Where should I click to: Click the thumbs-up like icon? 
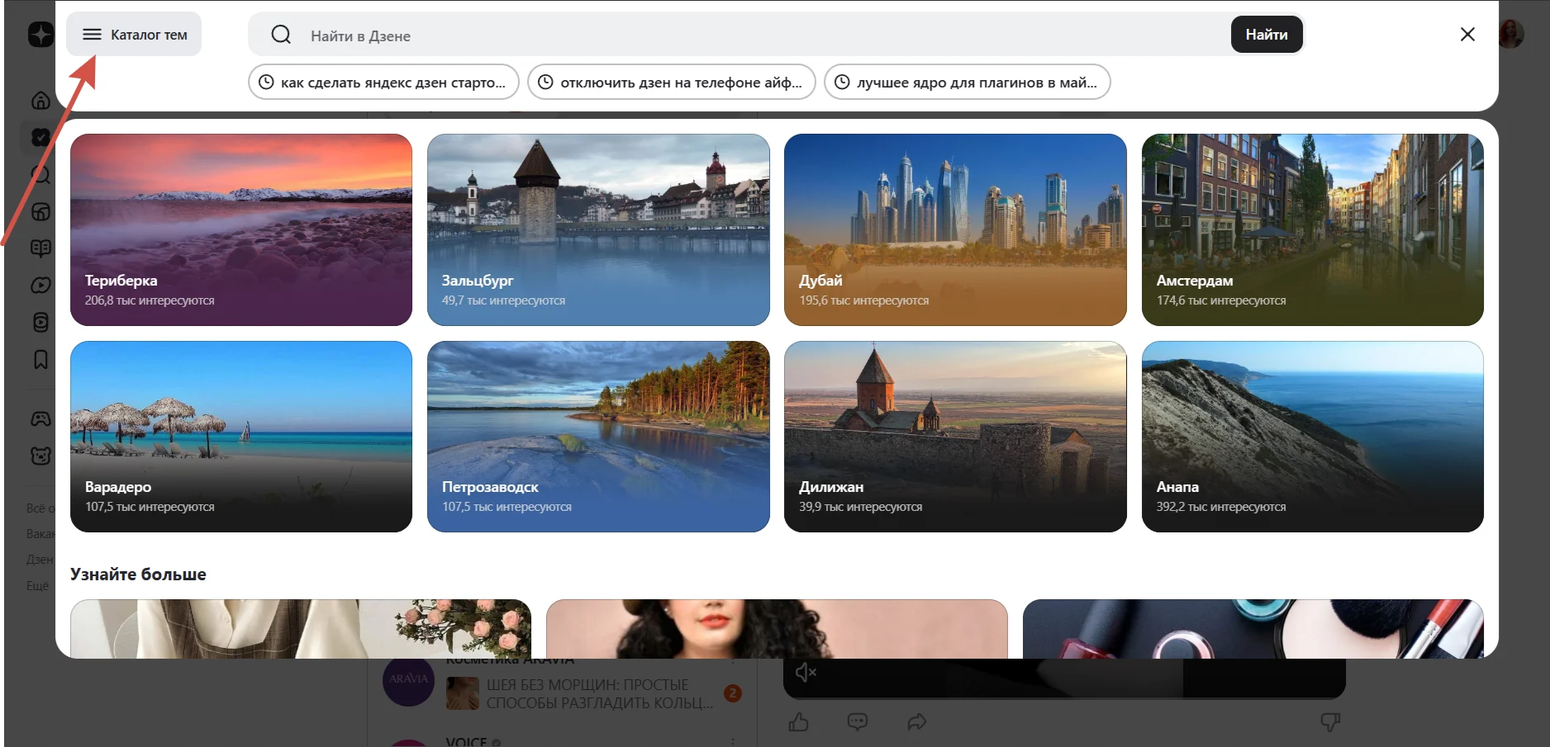798,722
